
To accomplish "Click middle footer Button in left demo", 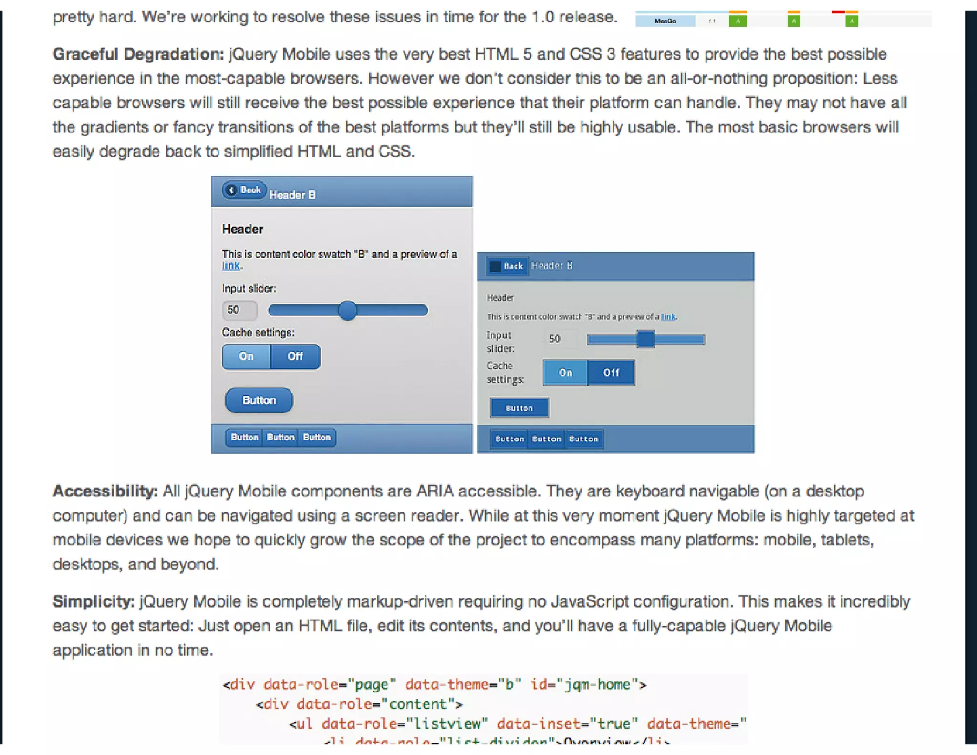I will point(281,437).
